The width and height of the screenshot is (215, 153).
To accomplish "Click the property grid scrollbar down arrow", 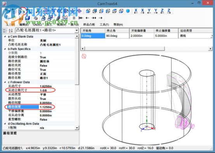I will [77, 128].
